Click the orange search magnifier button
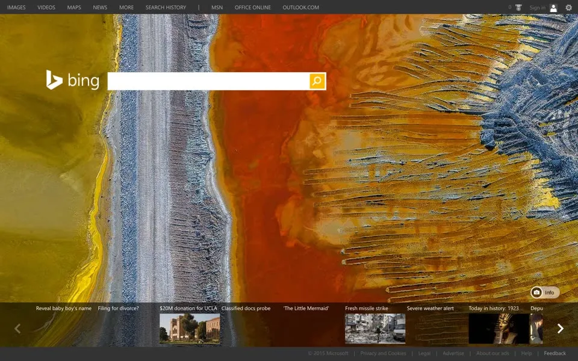The height and width of the screenshot is (361, 578). pos(317,81)
